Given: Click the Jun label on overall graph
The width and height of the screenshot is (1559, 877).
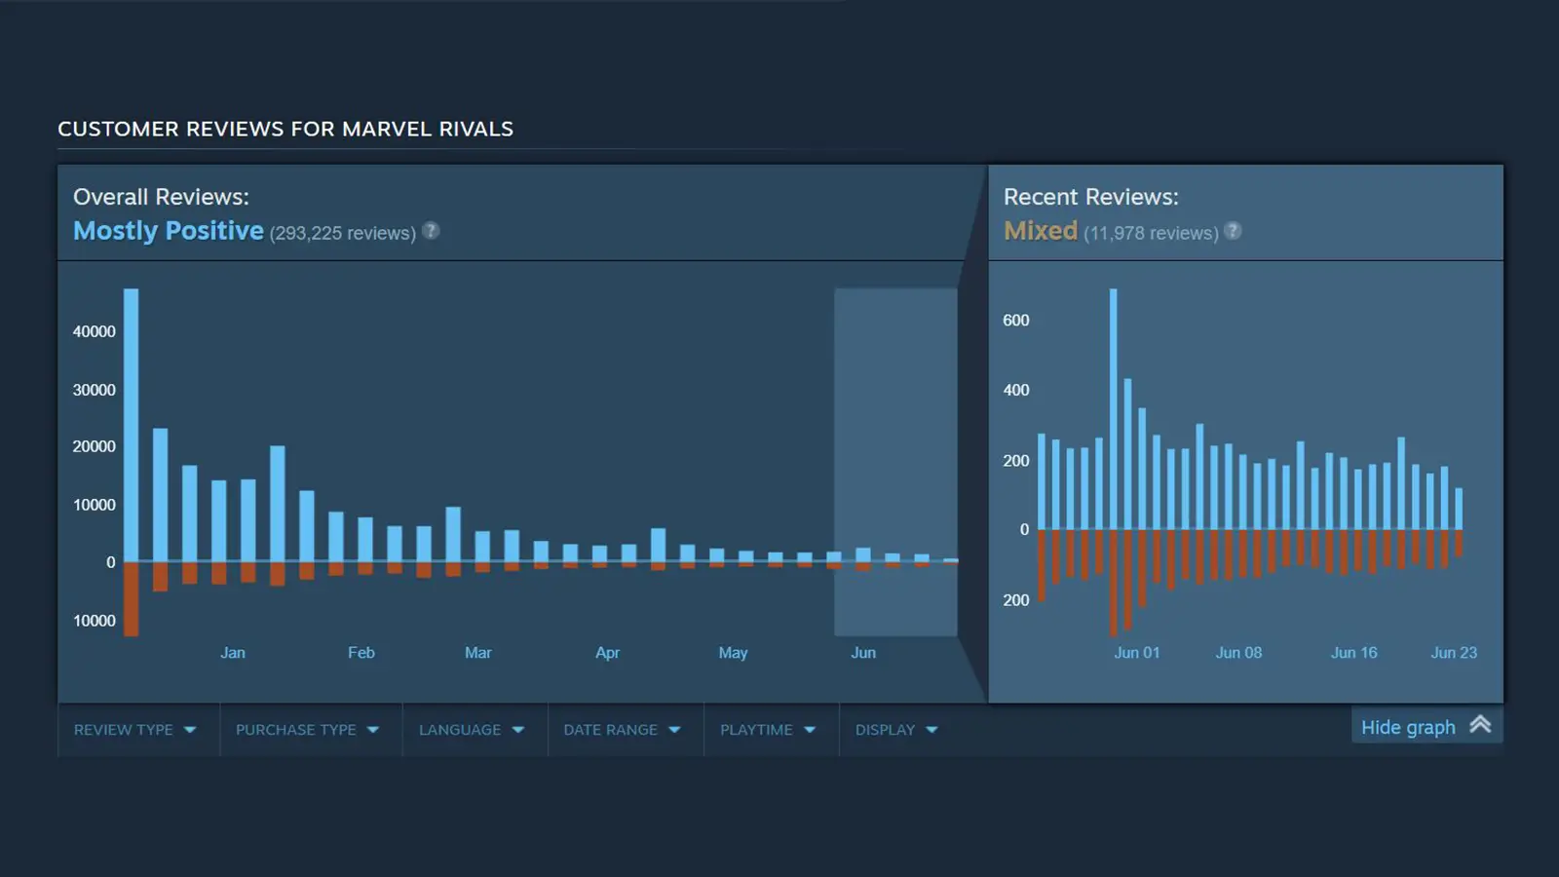Looking at the screenshot, I should (x=863, y=653).
